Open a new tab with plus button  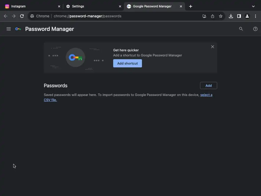(191, 6)
